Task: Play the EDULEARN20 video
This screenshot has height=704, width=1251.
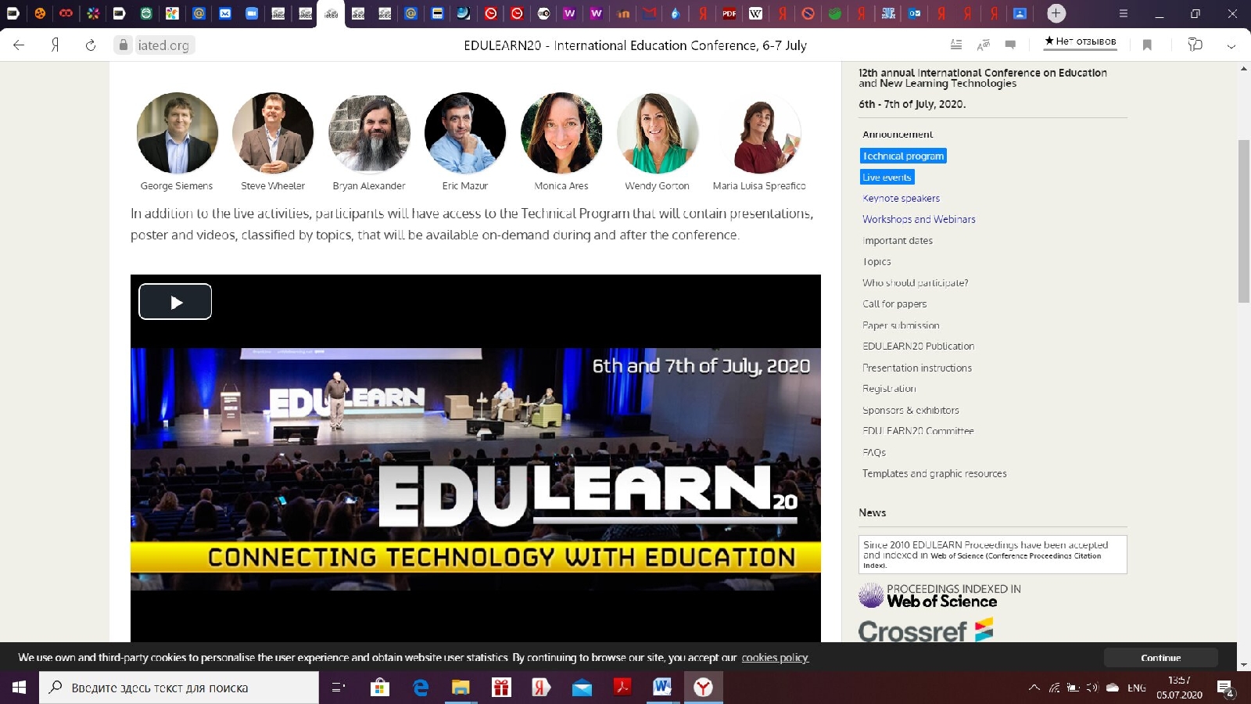Action: click(x=175, y=302)
